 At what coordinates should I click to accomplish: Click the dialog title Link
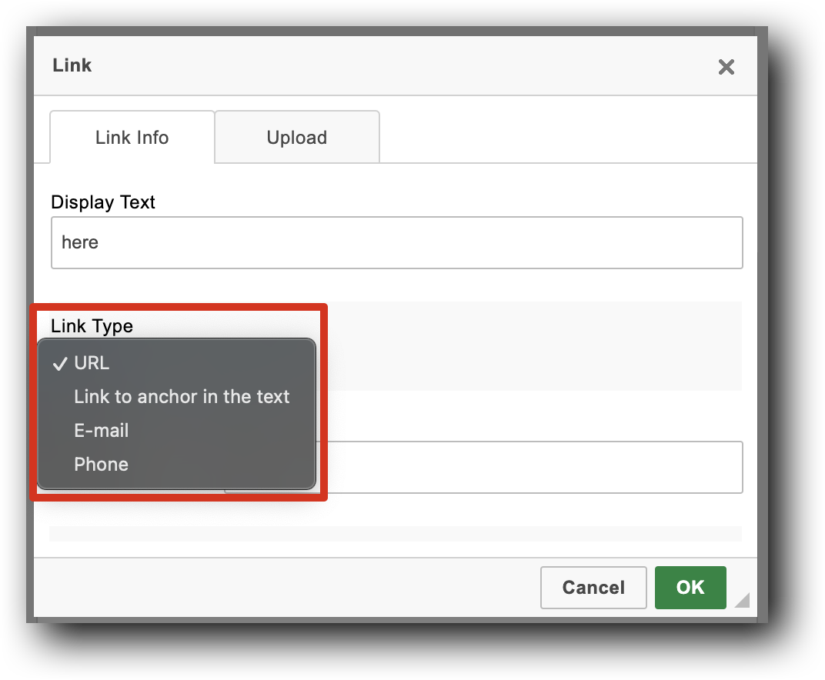(x=71, y=65)
